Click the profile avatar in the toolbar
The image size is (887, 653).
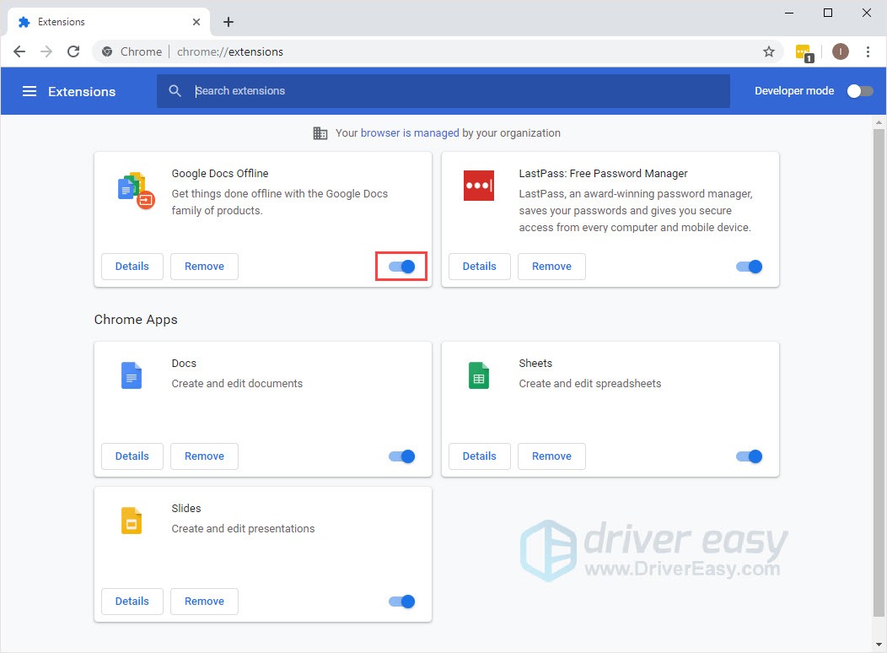(x=840, y=51)
